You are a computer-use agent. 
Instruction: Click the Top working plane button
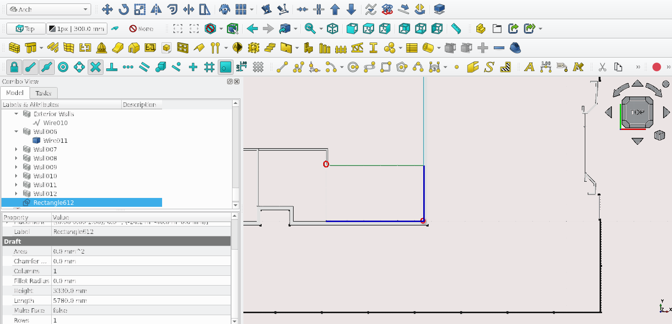[26, 29]
